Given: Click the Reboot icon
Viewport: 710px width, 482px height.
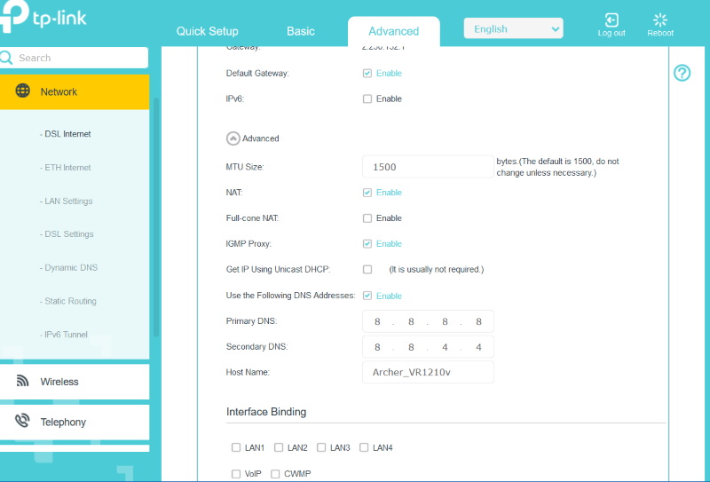Looking at the screenshot, I should tap(660, 20).
